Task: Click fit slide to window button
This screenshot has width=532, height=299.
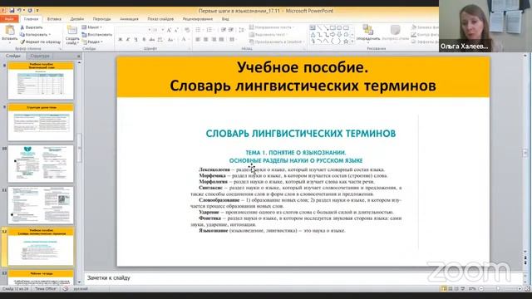Action: click(x=527, y=289)
